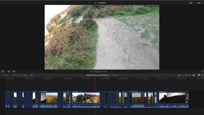Click the filmstrip icon beside GX013831 title
Viewport: 204px width, 115px height.
(96, 3)
